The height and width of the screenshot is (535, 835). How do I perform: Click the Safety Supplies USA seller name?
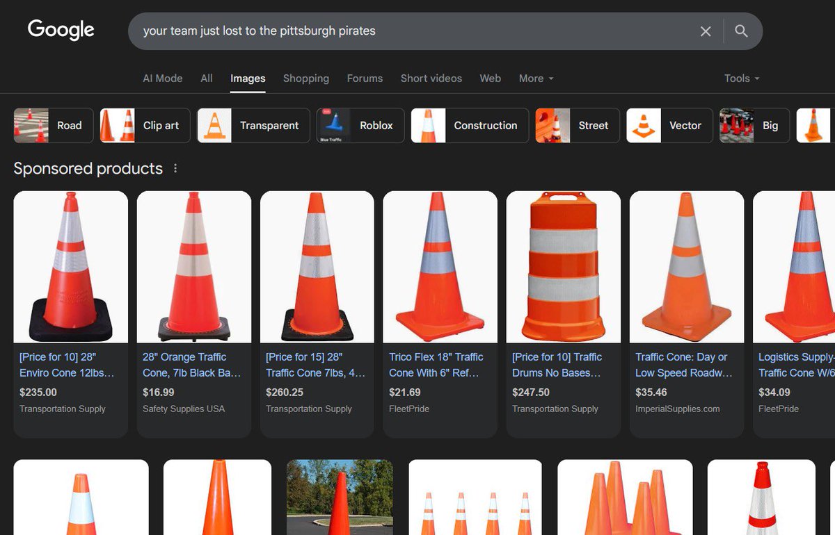[184, 409]
